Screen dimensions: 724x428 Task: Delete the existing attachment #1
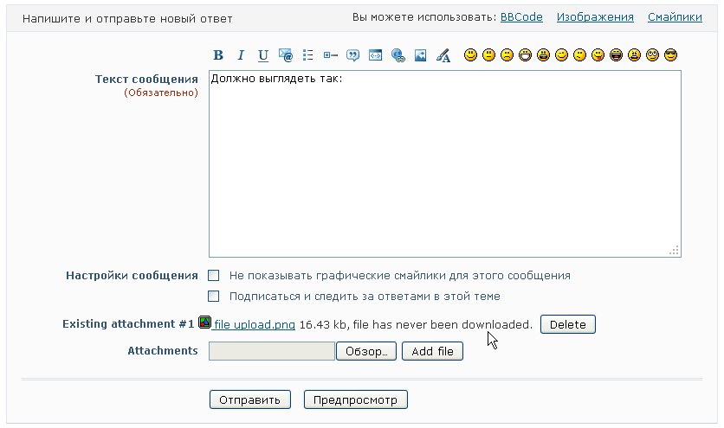(567, 325)
